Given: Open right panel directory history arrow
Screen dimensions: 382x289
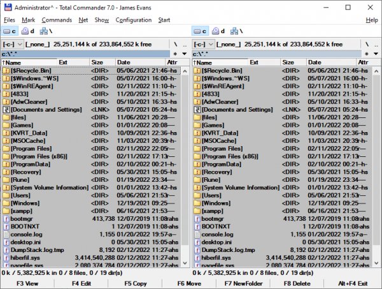Looking at the screenshot, I should 376,54.
